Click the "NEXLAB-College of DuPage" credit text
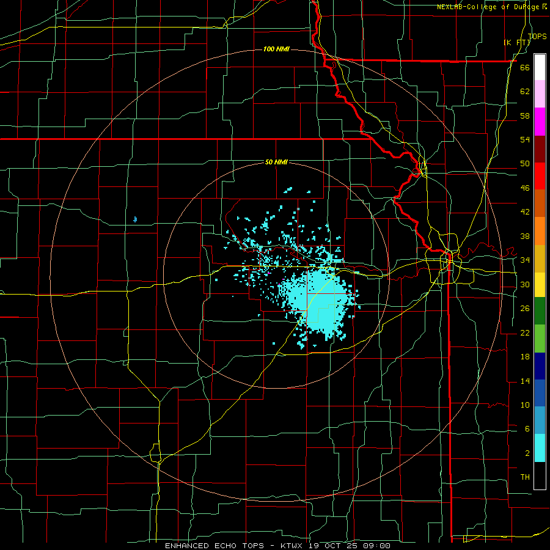Image resolution: width=550 pixels, height=550 pixels. point(490,7)
